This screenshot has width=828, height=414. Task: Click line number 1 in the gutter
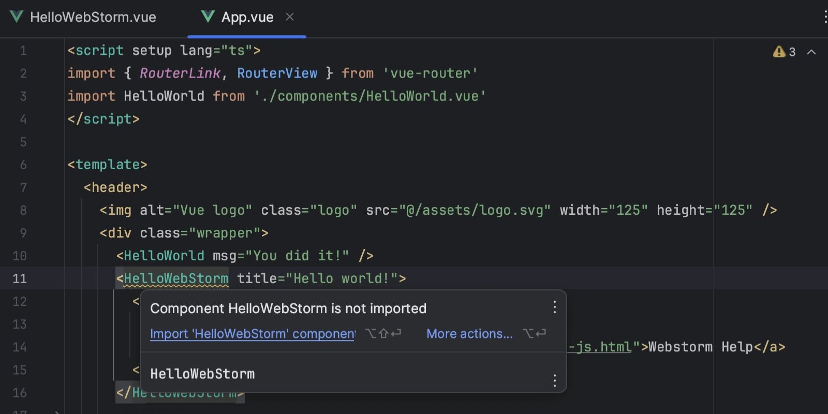pos(23,51)
